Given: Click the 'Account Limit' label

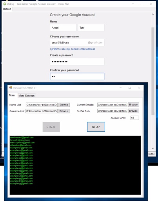Looking at the screenshot, I should click(118, 118).
